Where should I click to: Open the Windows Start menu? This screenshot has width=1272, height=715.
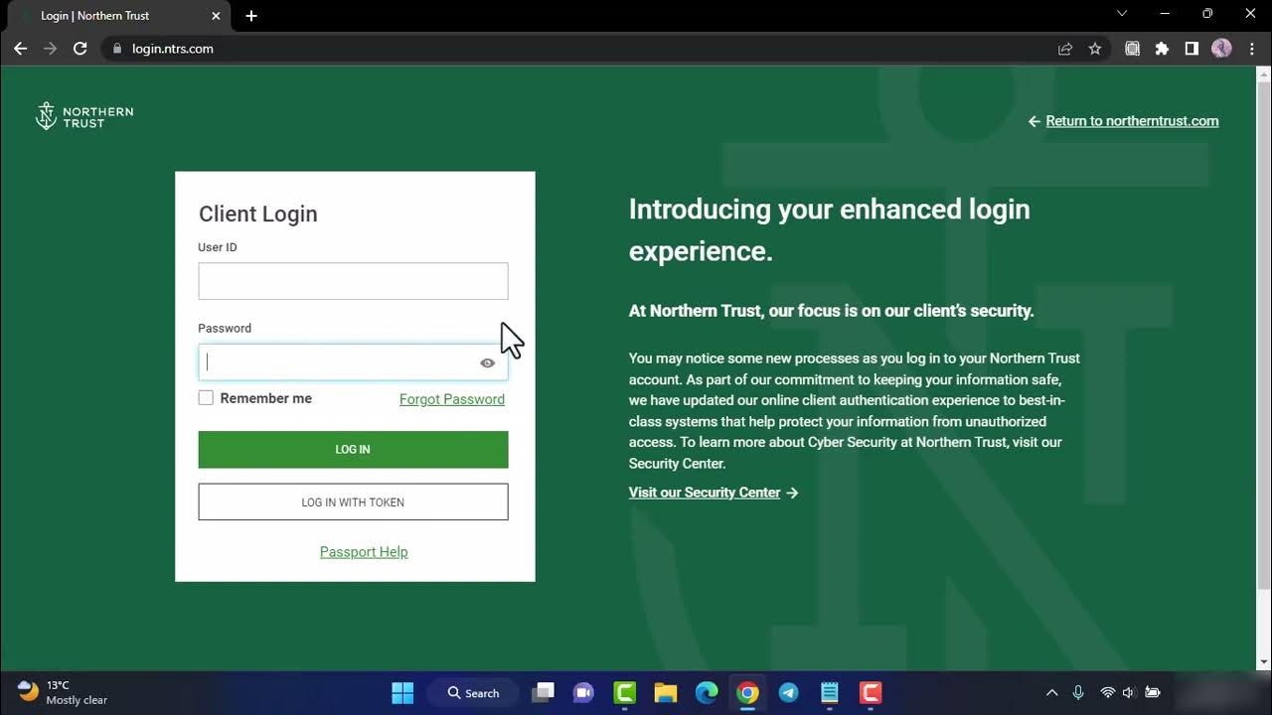tap(402, 693)
